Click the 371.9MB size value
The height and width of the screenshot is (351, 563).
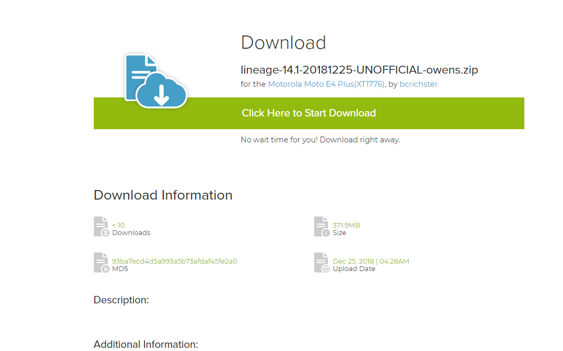pyautogui.click(x=346, y=225)
